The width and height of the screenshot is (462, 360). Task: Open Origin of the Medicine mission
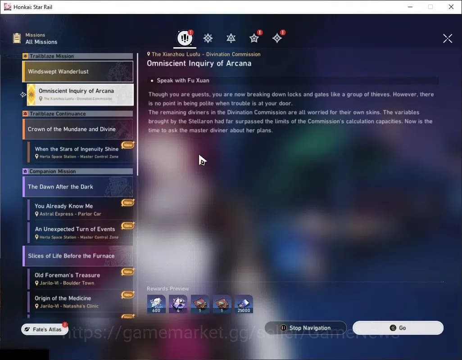80,301
